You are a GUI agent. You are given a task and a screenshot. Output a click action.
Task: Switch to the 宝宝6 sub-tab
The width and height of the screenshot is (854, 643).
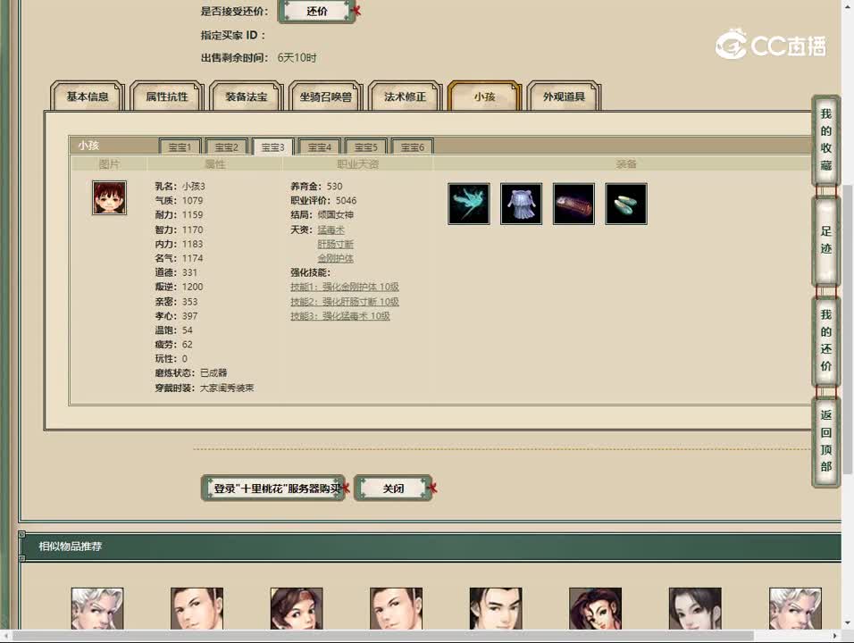point(413,147)
